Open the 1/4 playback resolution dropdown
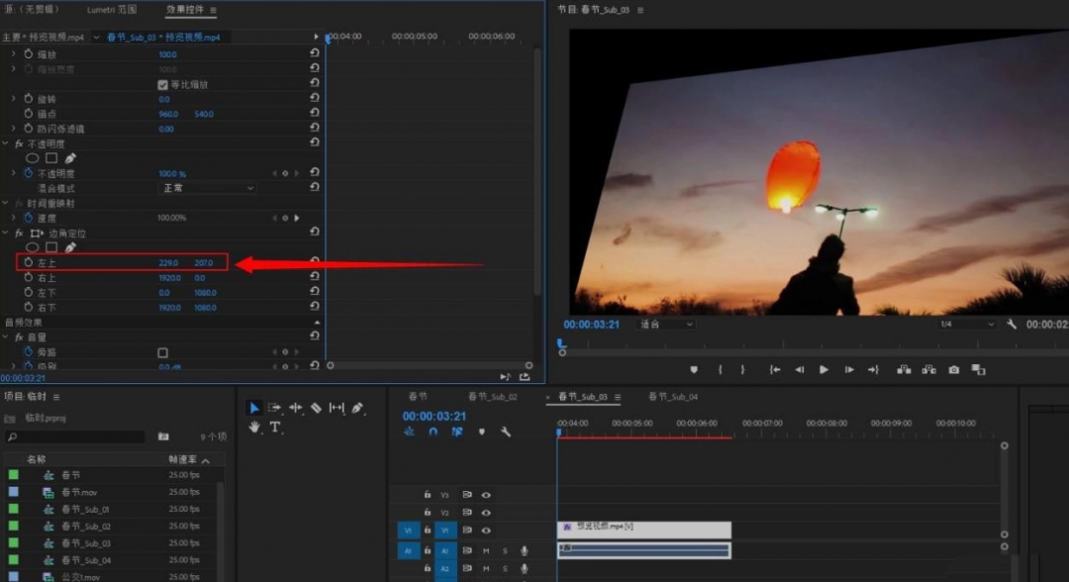 (966, 325)
